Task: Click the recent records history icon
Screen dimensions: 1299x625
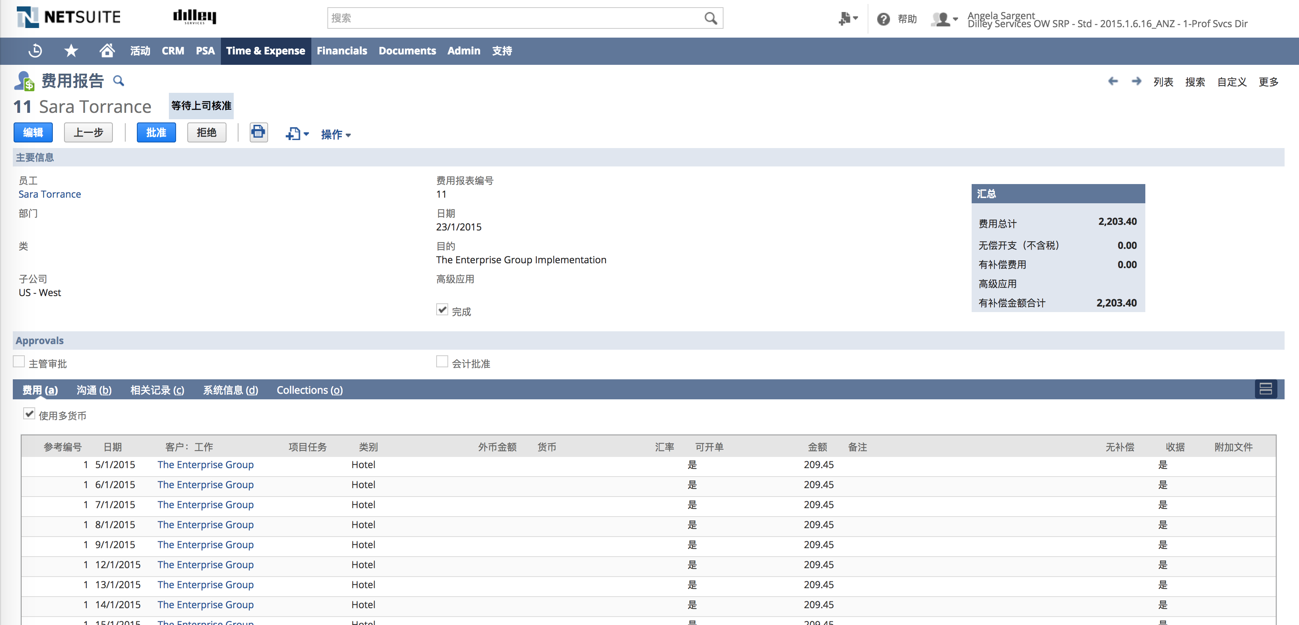Action: [35, 51]
